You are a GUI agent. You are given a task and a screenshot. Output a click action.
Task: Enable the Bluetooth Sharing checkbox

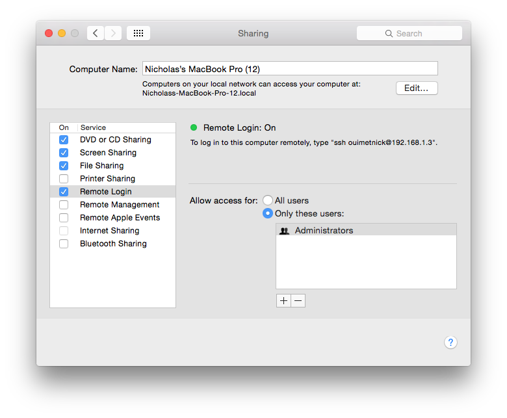[64, 244]
